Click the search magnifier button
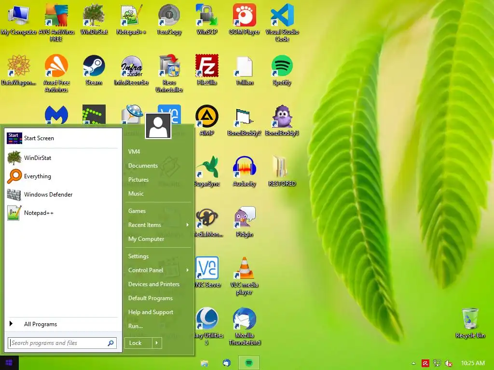The image size is (494, 370). [111, 343]
